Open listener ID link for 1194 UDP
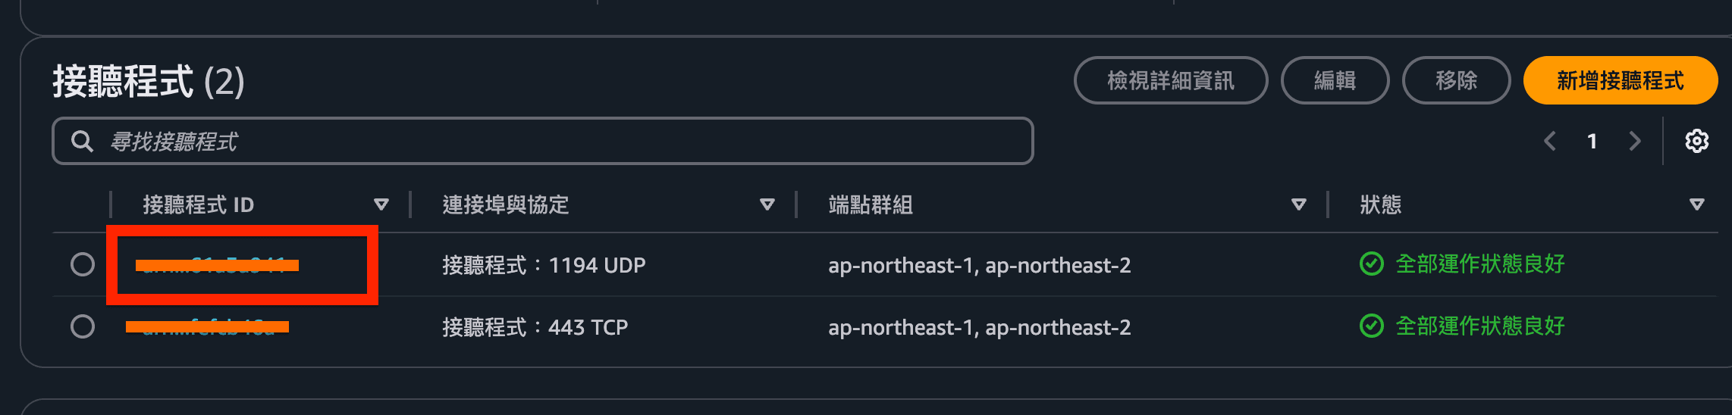Screen dimensions: 1732x415 (216, 265)
